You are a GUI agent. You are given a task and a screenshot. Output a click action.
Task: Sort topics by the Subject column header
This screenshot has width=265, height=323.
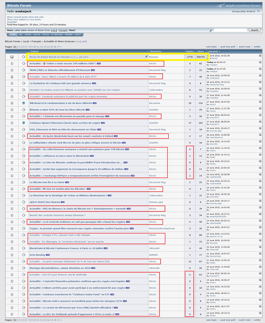(34, 51)
